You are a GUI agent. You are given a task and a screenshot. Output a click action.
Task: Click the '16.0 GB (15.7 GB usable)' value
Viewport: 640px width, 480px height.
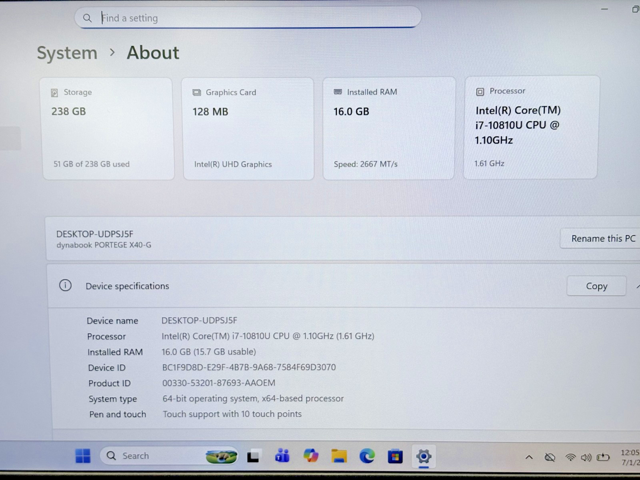pyautogui.click(x=208, y=352)
